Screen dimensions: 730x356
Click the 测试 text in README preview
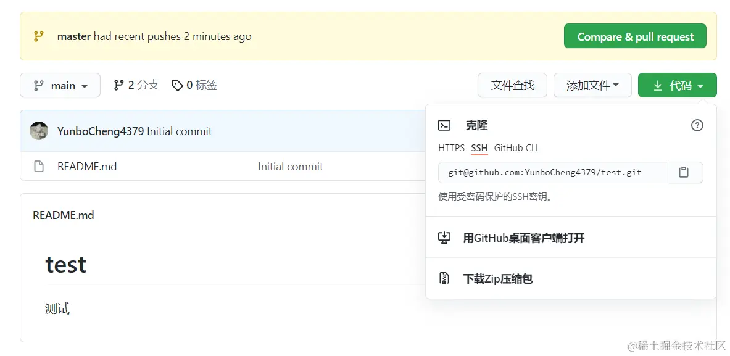57,308
